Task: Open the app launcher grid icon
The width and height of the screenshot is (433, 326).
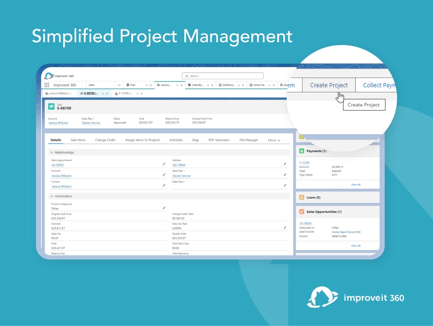Action: (46, 85)
